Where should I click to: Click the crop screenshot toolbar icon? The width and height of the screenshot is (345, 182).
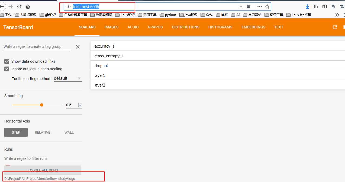coord(342,6)
